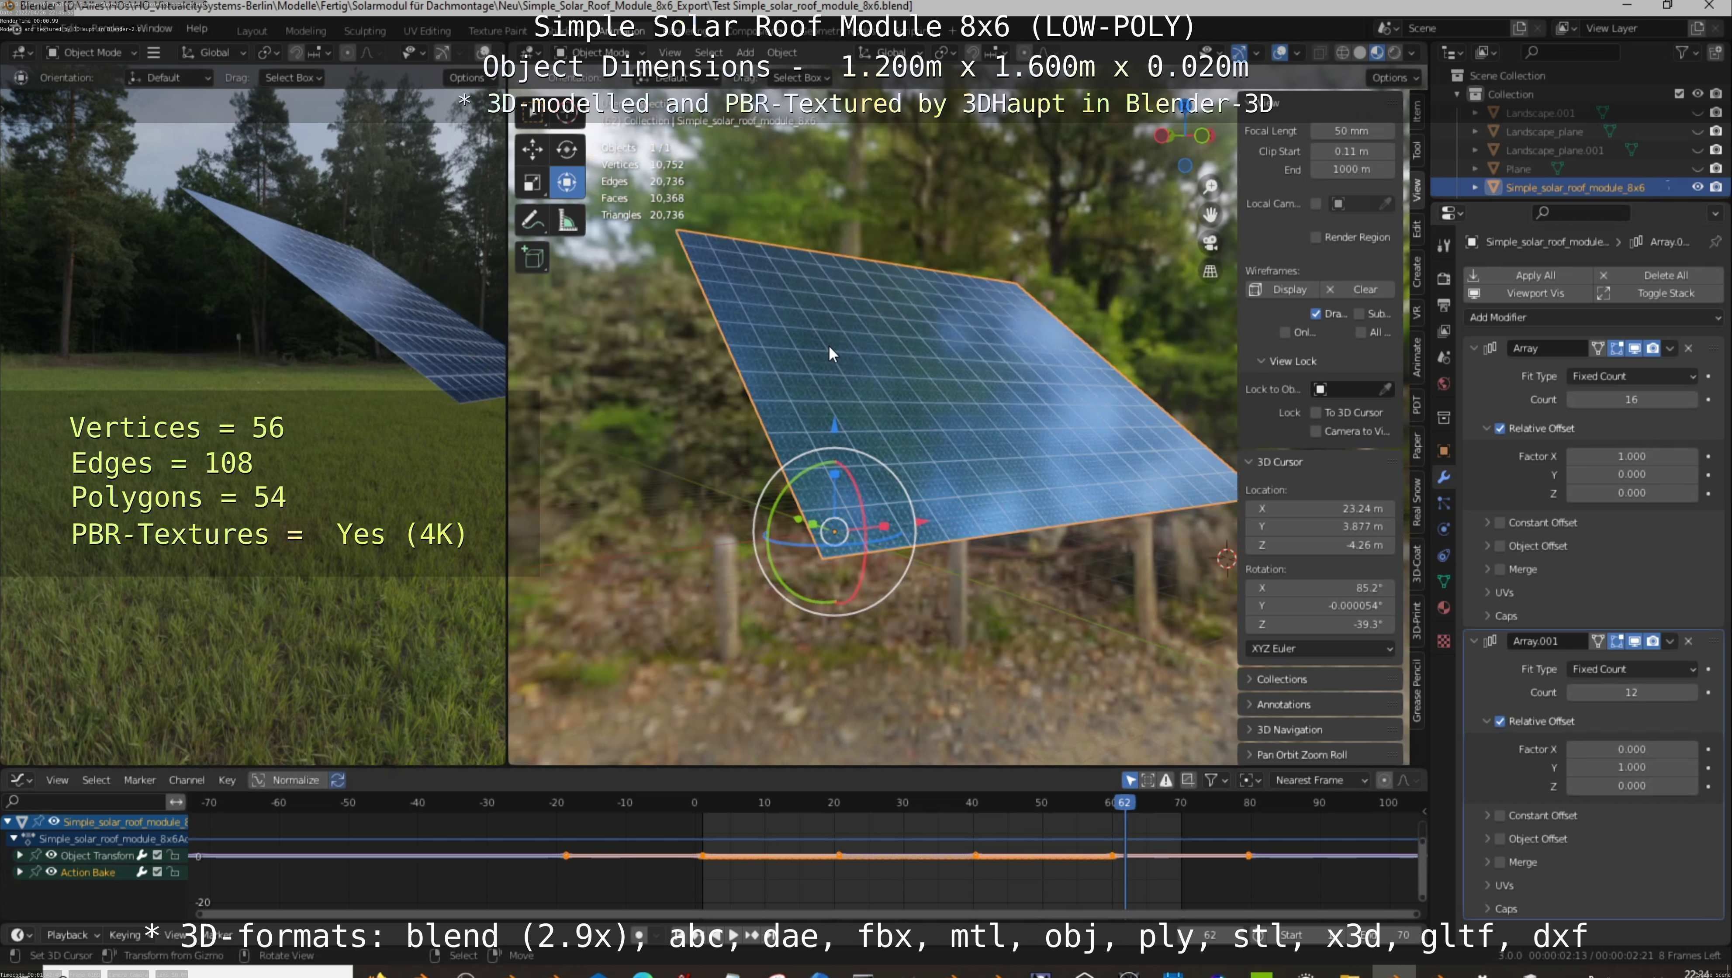Enable Object Offset checkbox in the Array modifier
The image size is (1732, 978).
pyautogui.click(x=1500, y=546)
